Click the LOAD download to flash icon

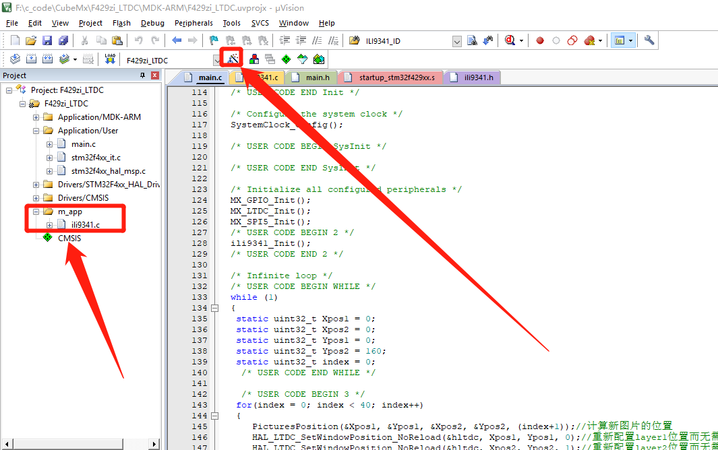click(110, 59)
